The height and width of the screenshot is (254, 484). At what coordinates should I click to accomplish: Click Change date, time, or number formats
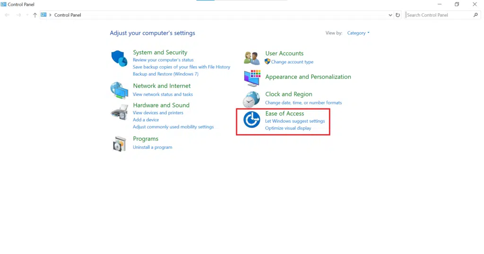(x=303, y=102)
